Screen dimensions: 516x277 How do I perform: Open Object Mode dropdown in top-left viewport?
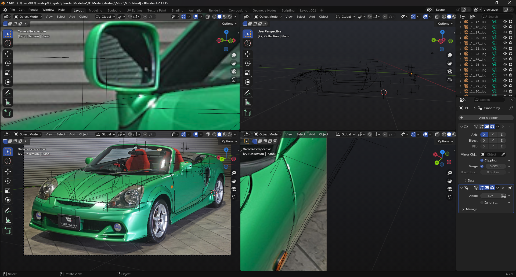[28, 17]
